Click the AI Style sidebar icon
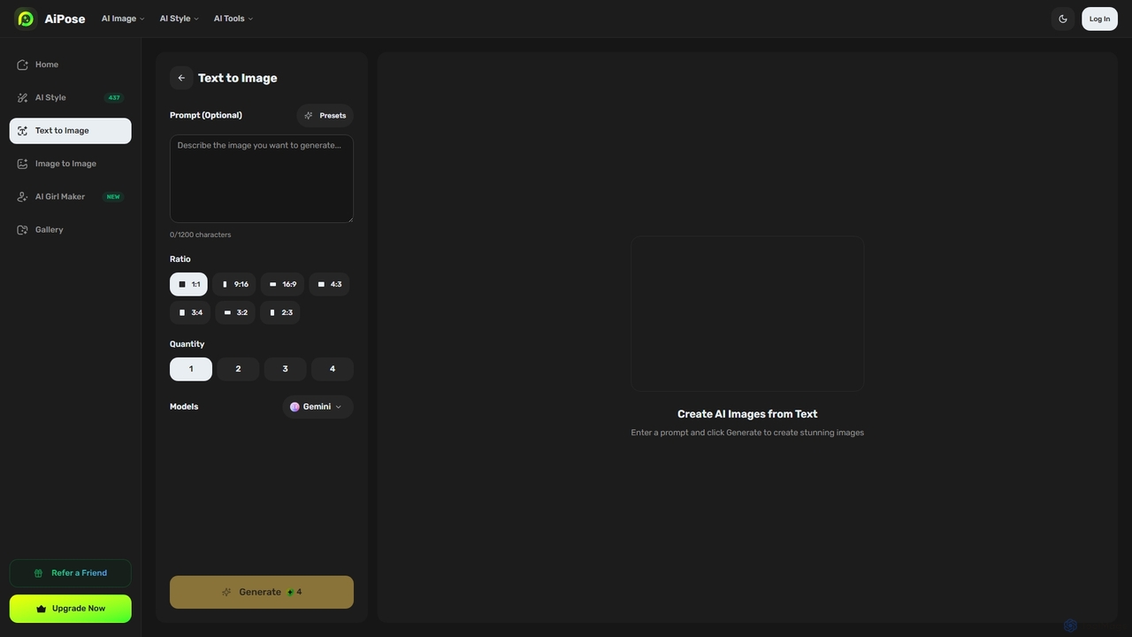 pos(22,97)
